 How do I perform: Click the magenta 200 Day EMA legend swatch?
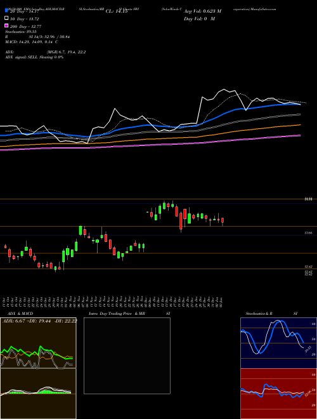6,25
